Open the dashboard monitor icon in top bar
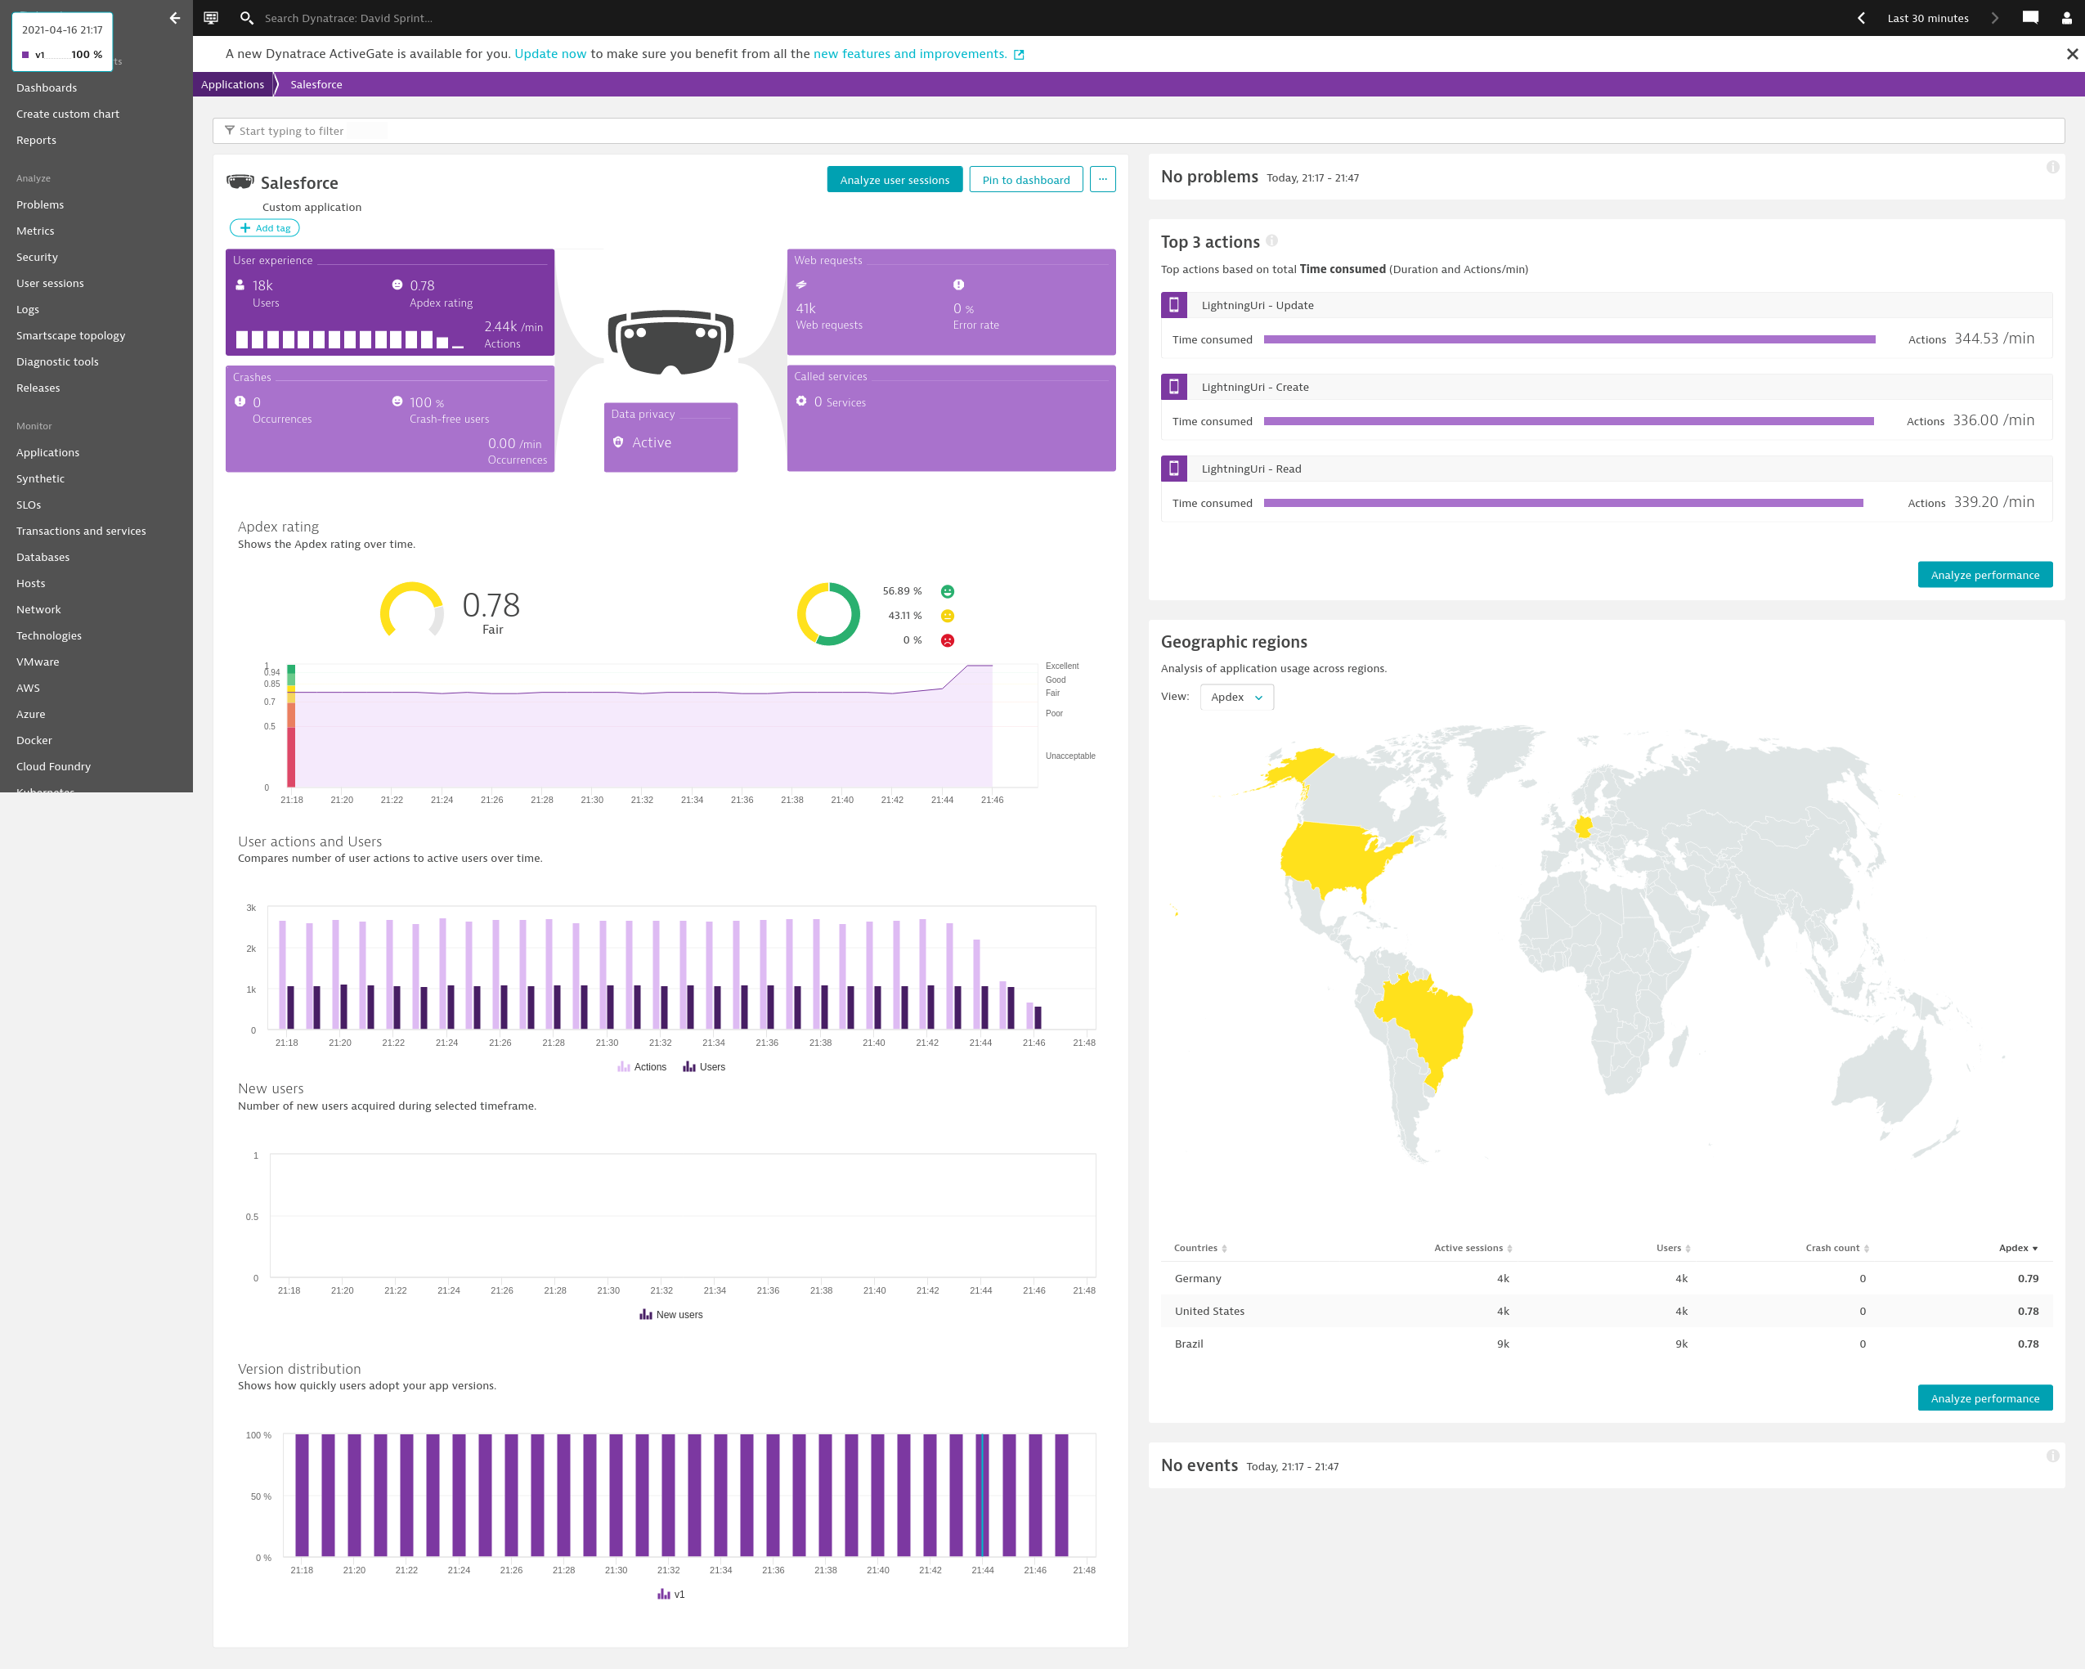This screenshot has height=1669, width=2085. coord(211,17)
